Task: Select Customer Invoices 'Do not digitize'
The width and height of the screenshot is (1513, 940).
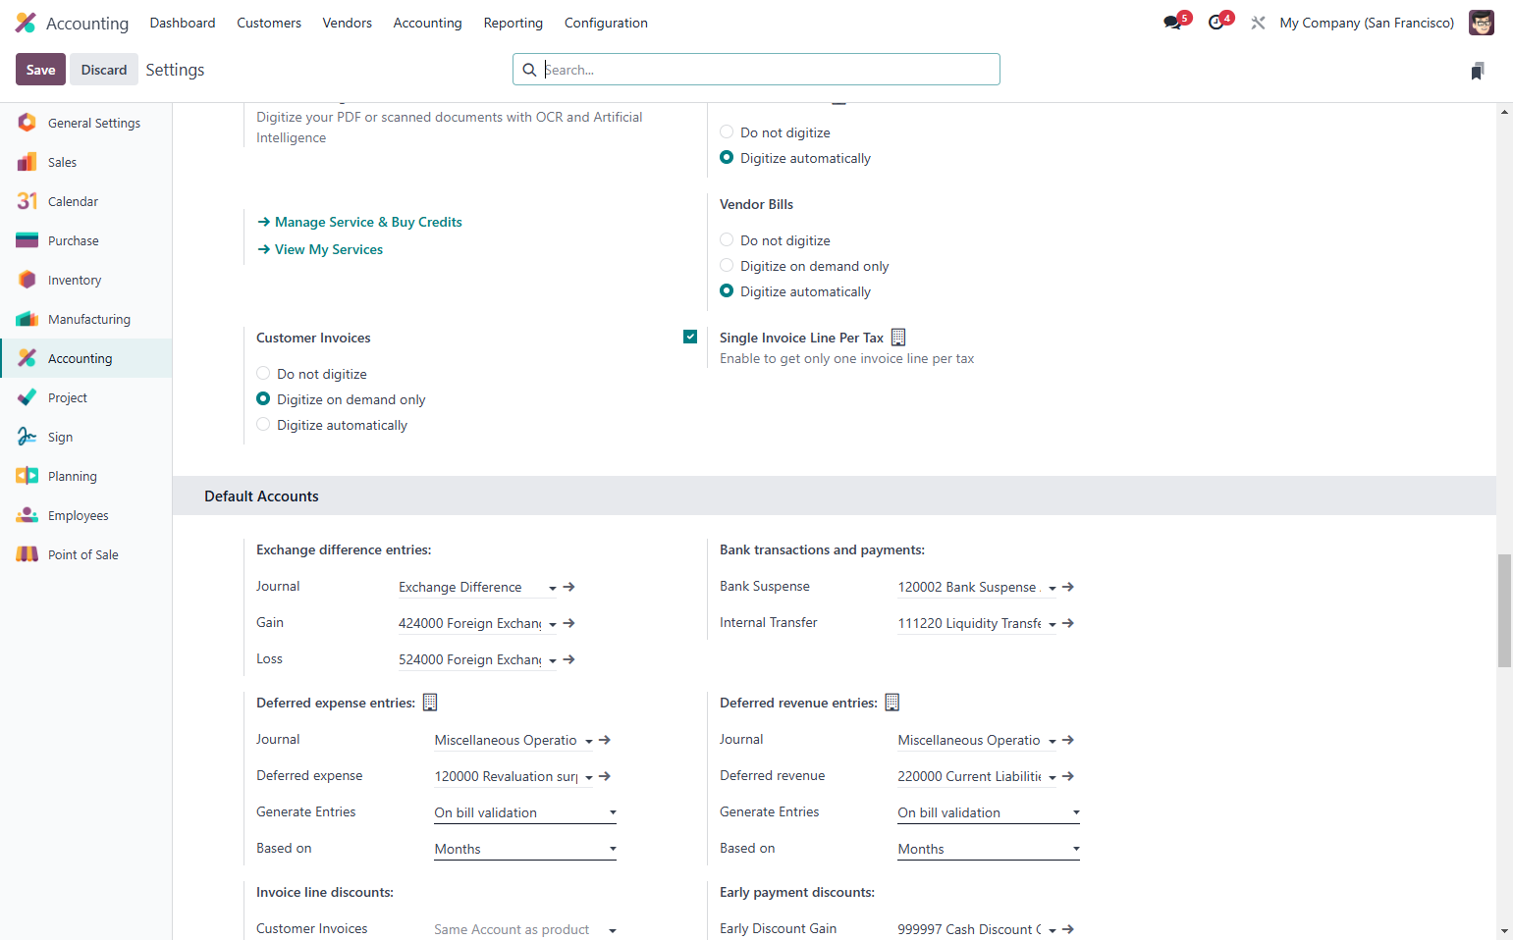Action: point(263,373)
